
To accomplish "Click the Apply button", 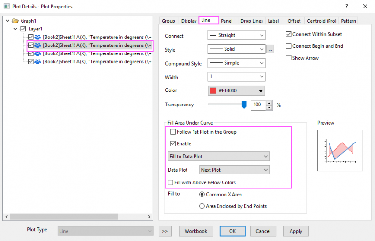I will coord(296,231).
